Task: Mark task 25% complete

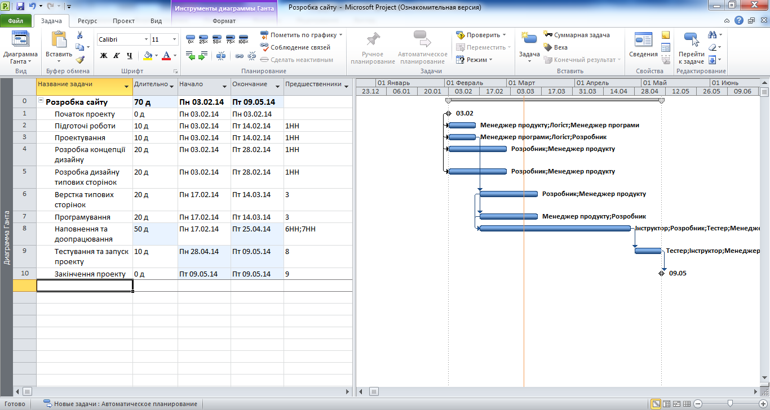Action: point(203,38)
